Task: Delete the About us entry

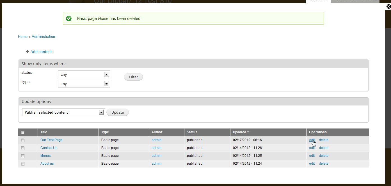Action: 324,164
